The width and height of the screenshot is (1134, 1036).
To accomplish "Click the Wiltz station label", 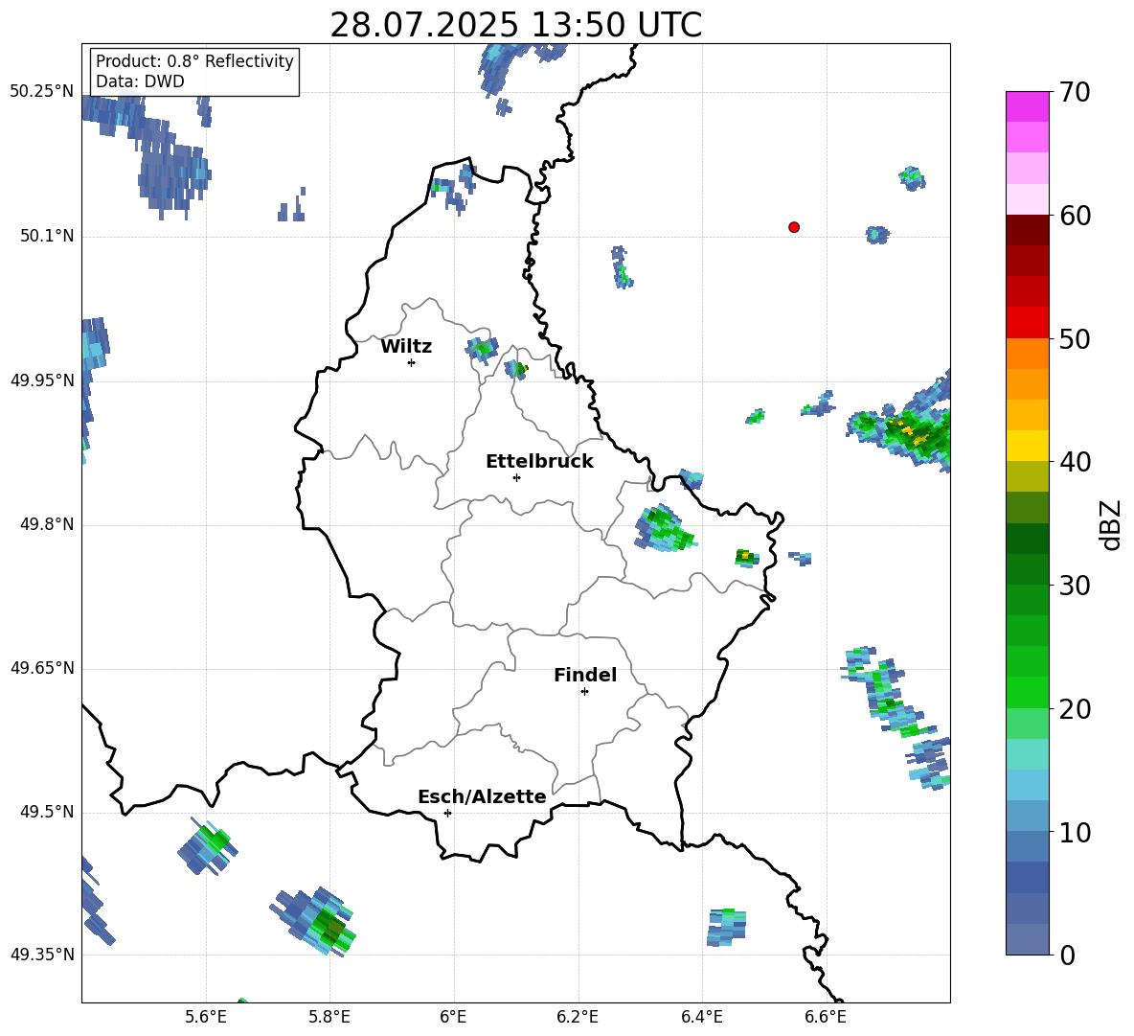I will pyautogui.click(x=406, y=347).
